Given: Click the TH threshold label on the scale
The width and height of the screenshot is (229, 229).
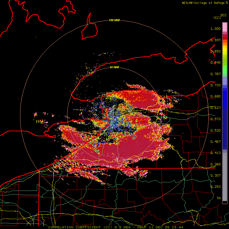Looking at the screenshot, I should [219, 198].
